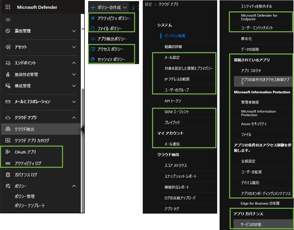Click the クラウド検出 binoculars icon
The image size is (294, 230).
pos(8,129)
